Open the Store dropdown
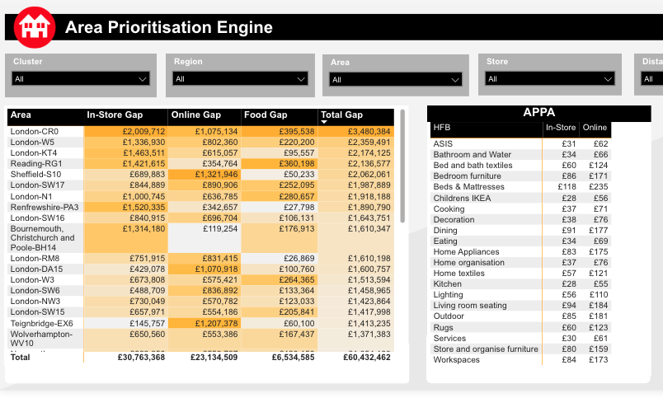 coord(550,78)
